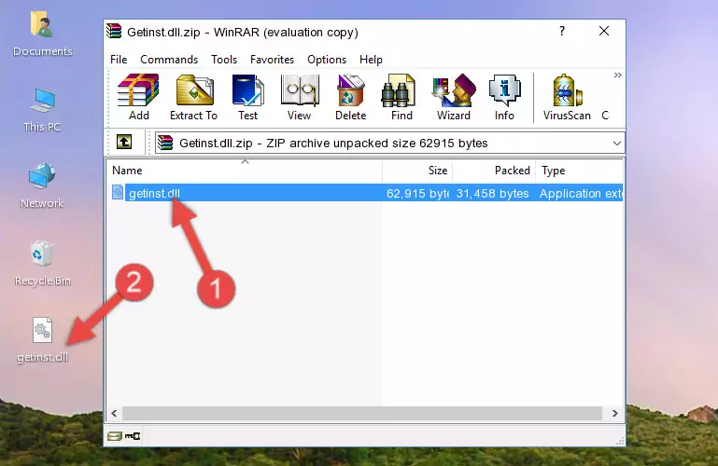This screenshot has height=466, width=718.
Task: Click the WinRAR title bar books icon
Action: (115, 31)
